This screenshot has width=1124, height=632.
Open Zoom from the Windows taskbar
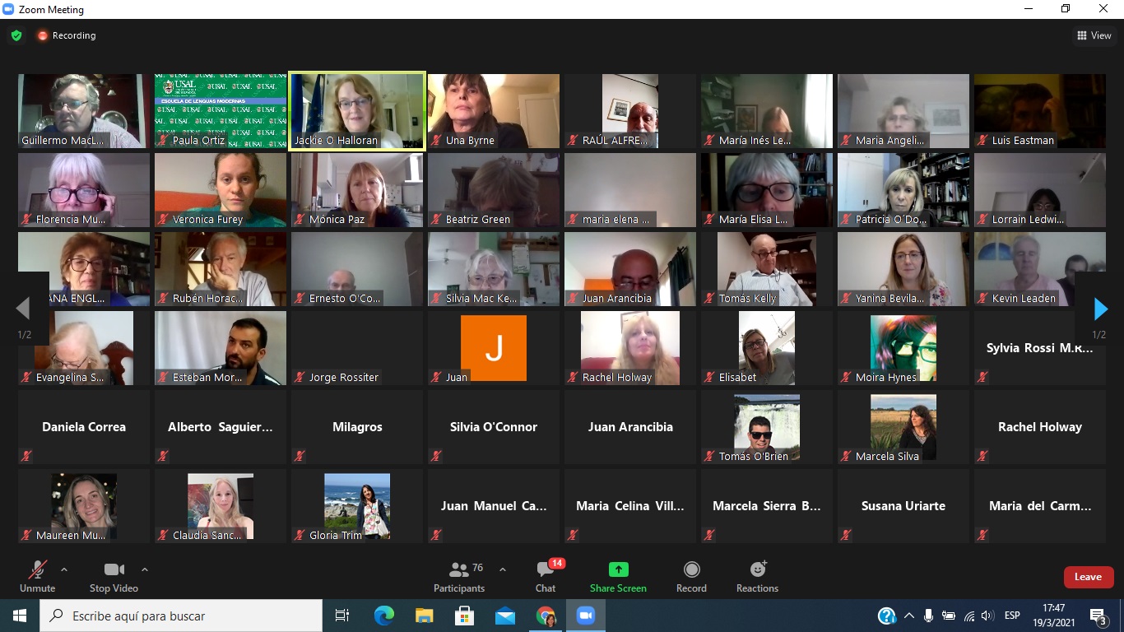(585, 616)
